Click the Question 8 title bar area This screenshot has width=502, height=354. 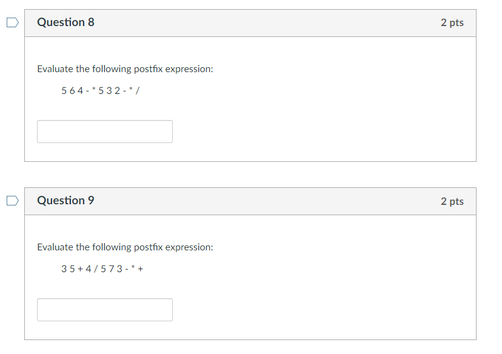point(250,22)
